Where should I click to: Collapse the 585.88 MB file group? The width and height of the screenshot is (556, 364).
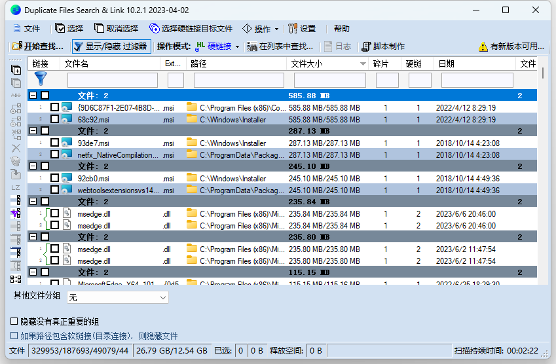click(33, 96)
